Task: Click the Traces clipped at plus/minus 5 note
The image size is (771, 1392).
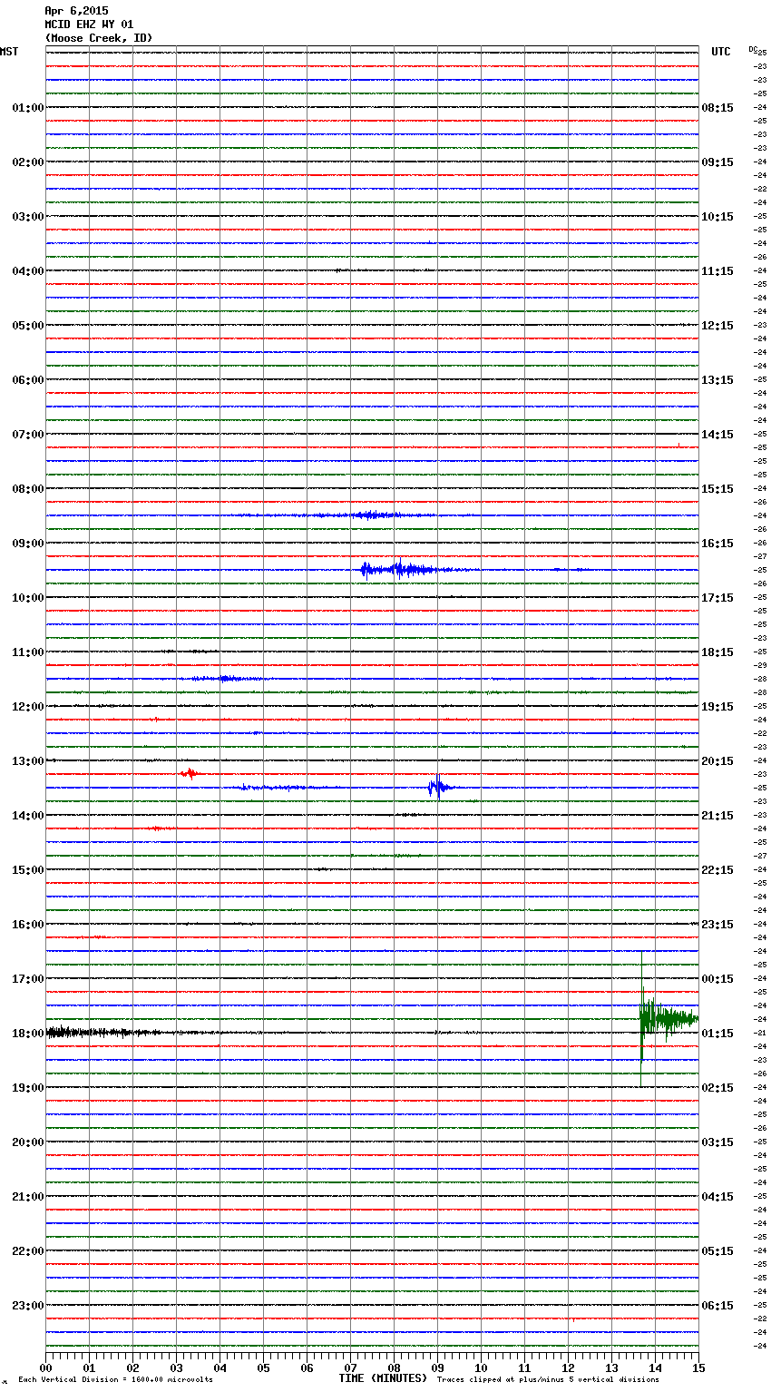Action: click(x=548, y=1380)
